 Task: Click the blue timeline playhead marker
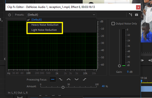pyautogui.click(x=141, y=81)
